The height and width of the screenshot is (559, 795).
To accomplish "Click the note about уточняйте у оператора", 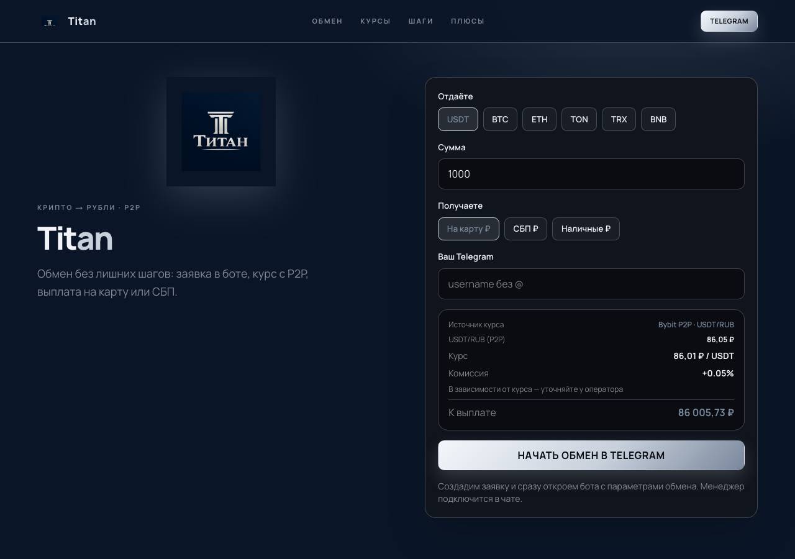I will (x=535, y=389).
